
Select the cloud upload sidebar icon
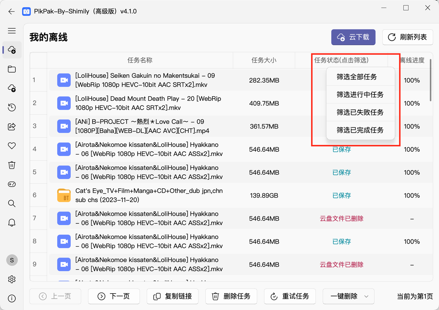12,88
